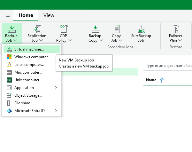The width and height of the screenshot is (192, 152).
Task: Open the Application submenu entry
Action: (32, 88)
